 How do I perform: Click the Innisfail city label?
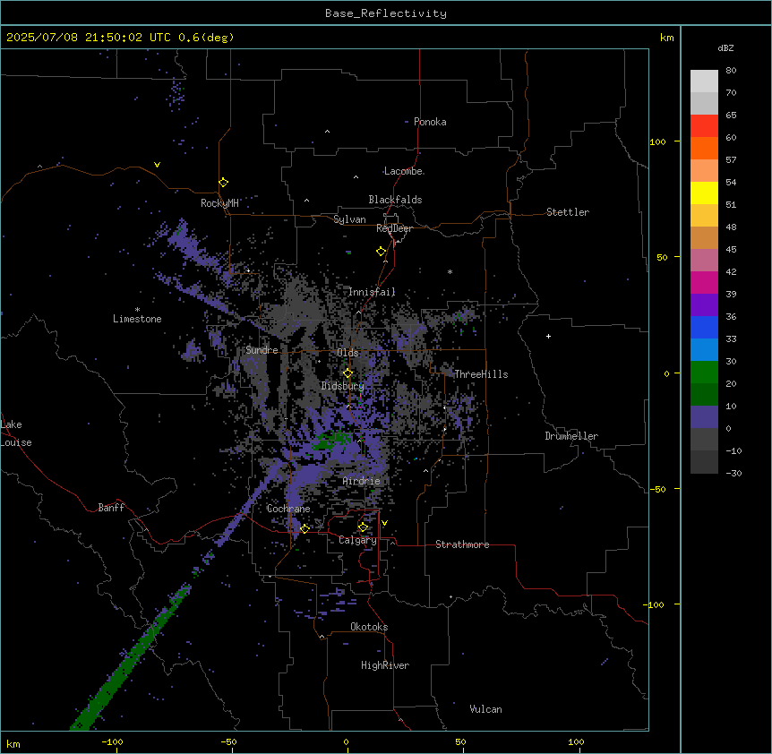372,292
